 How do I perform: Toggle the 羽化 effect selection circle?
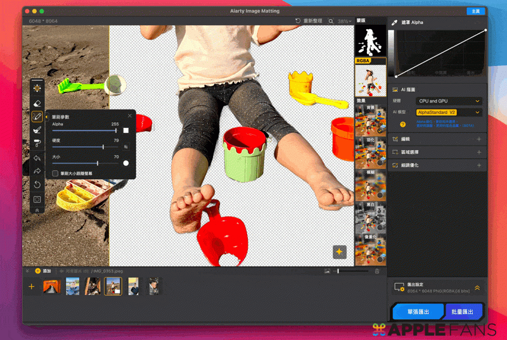tap(380, 162)
